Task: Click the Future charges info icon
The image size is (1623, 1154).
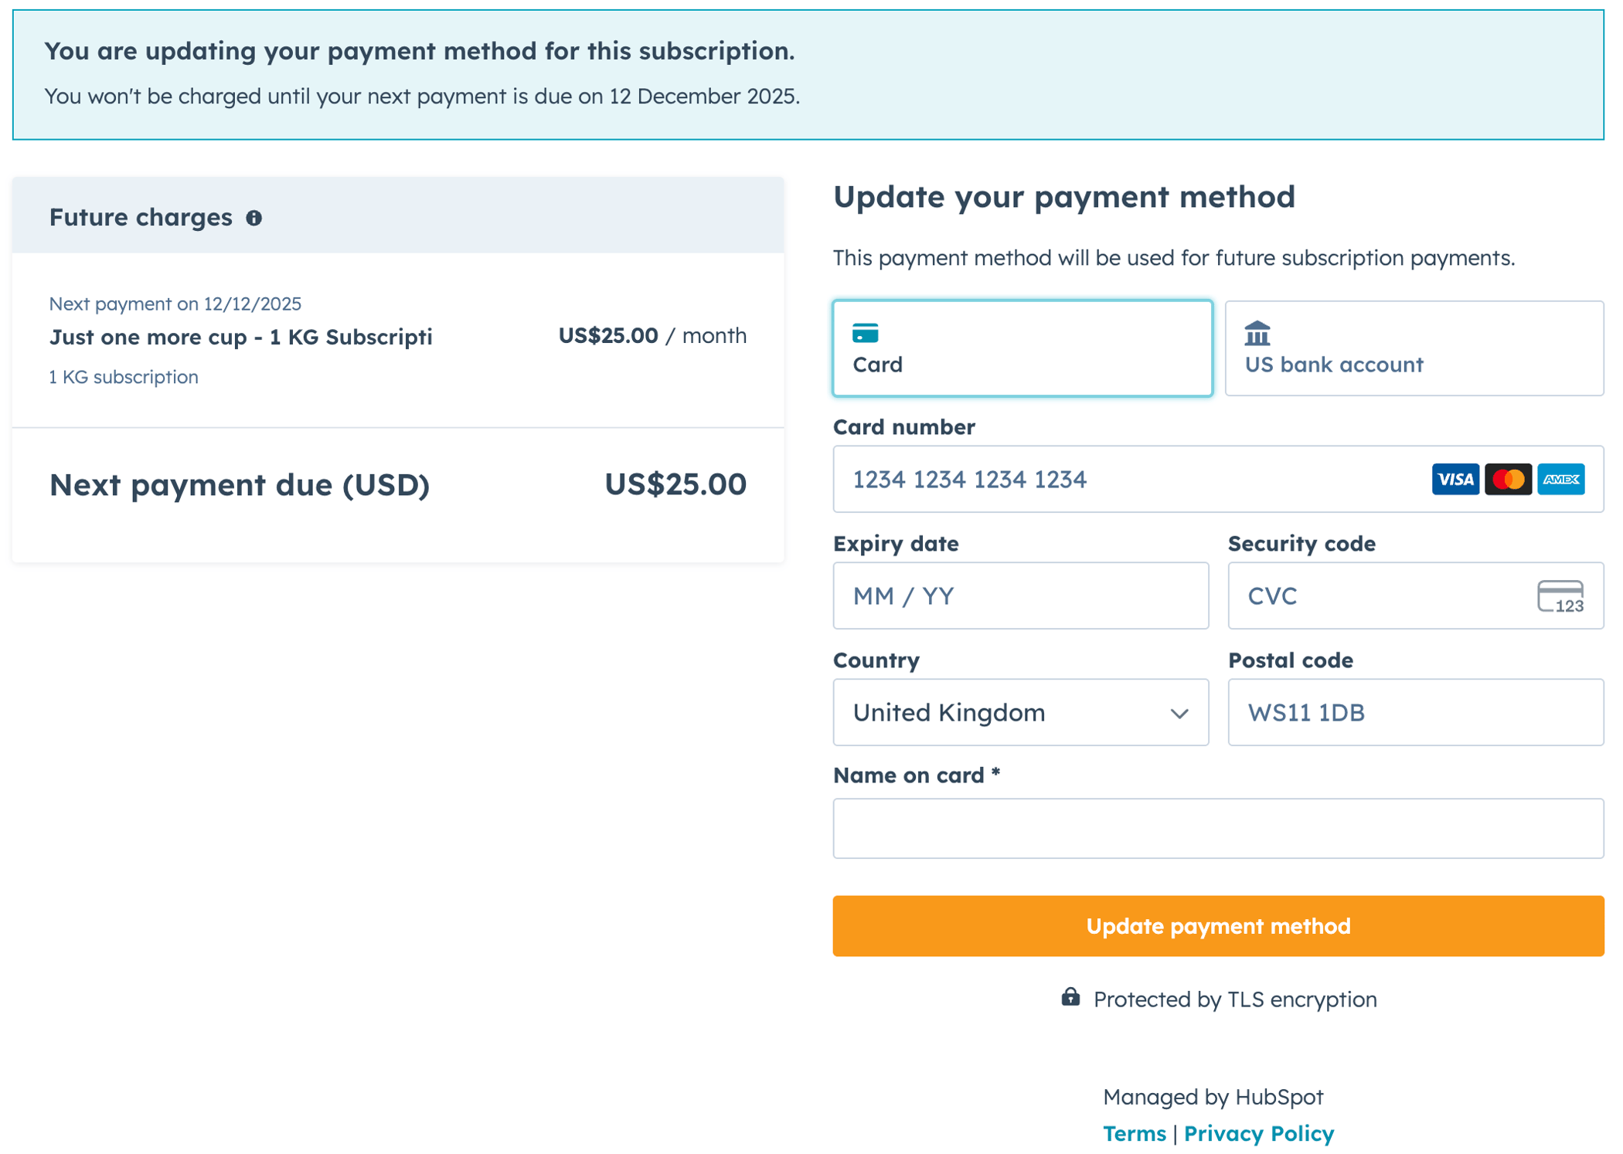Action: pos(253,218)
